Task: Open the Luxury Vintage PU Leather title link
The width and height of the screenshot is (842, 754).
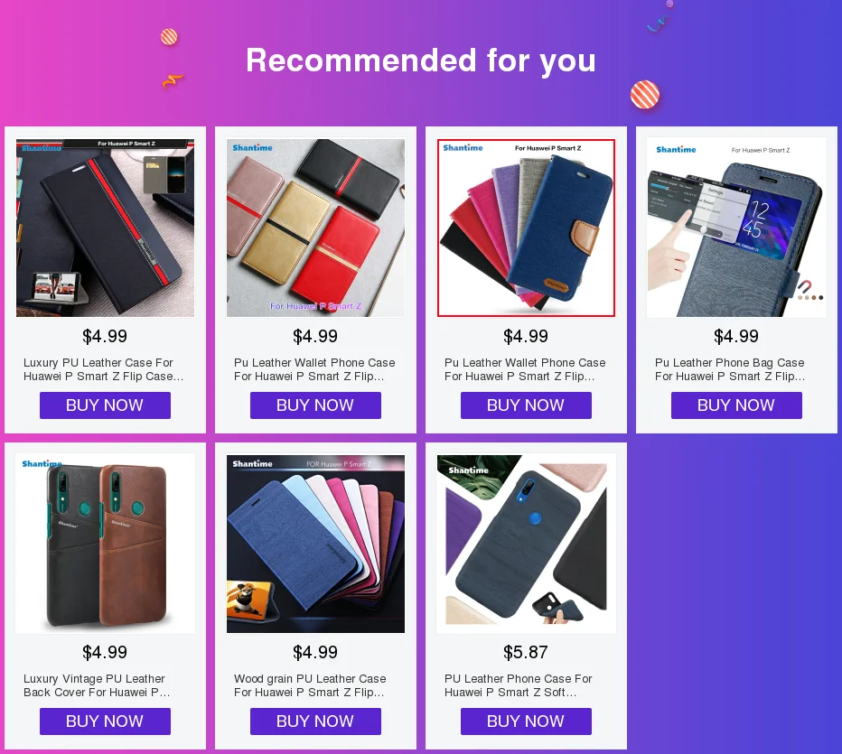Action: coord(97,685)
